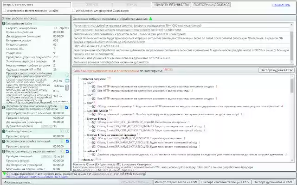
Task: Expand crawl 3 ERR_NAME_NOT_RESOLVED item
Action: tap(94, 138)
